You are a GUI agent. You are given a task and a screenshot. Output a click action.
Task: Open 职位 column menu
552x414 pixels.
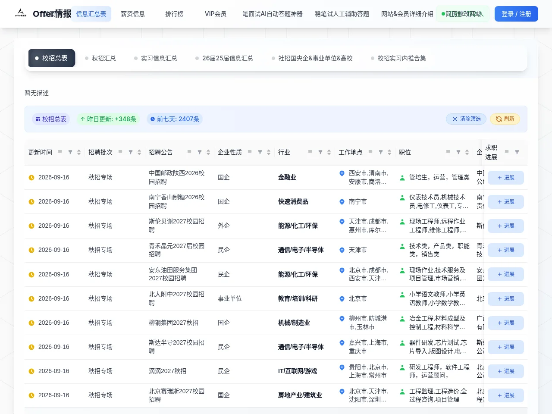[448, 152]
